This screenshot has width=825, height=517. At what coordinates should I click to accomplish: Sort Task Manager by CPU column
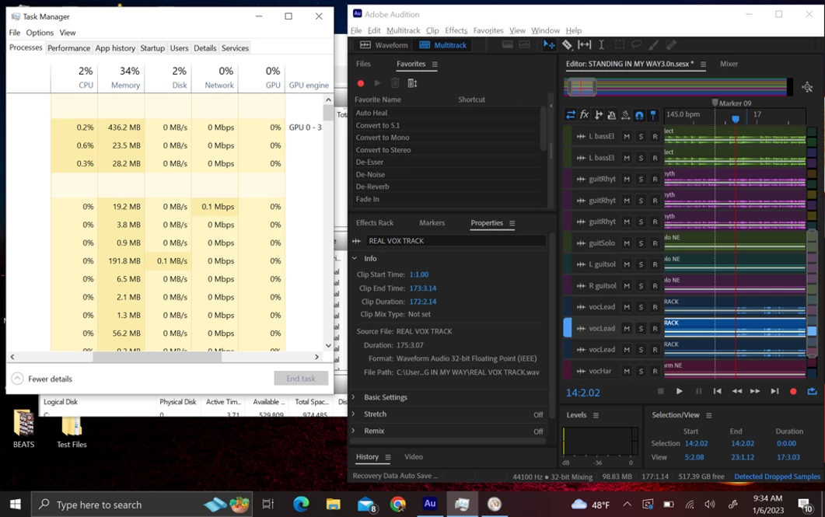pyautogui.click(x=74, y=78)
